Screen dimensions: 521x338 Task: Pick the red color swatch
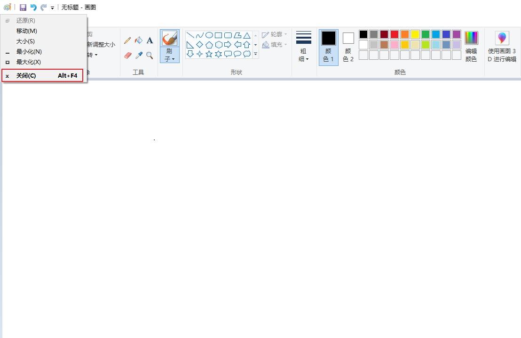tap(395, 34)
